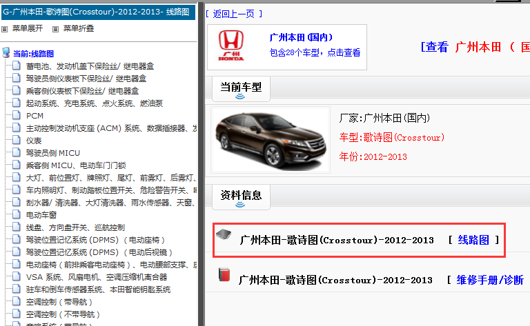Image resolution: width=530 pixels, height=326 pixels.
Task: Click the 当前:线路图 tree root label
Action: click(33, 54)
